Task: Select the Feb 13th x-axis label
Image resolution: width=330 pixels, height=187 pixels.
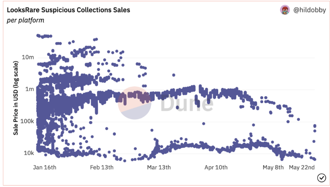Action: [102, 167]
